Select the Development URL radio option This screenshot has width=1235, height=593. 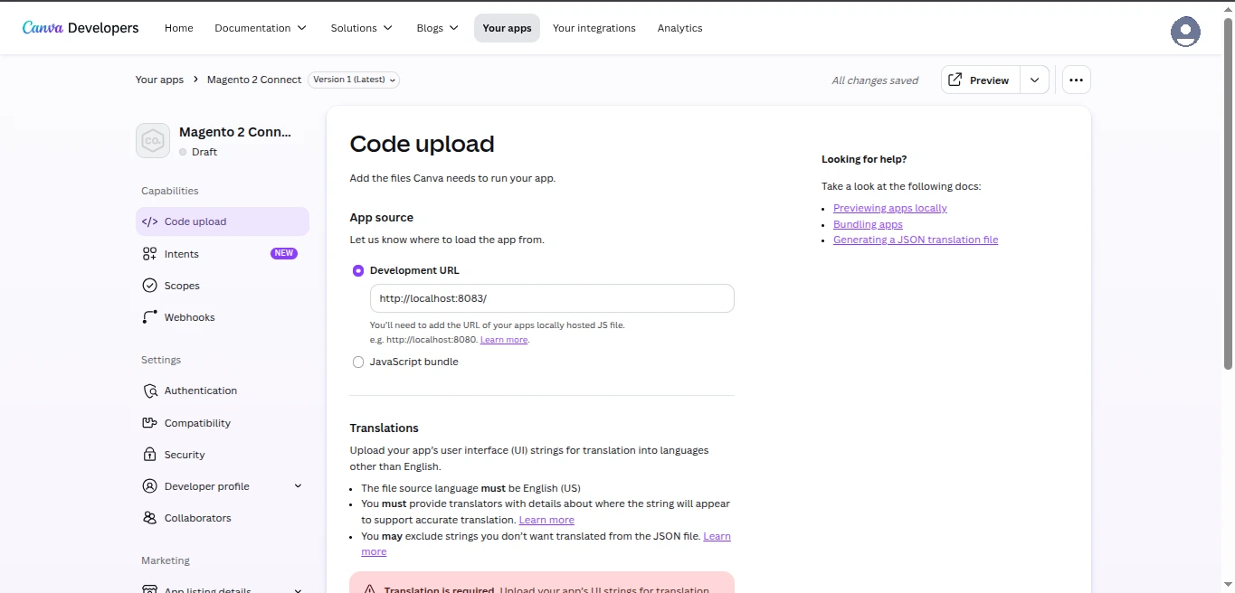pyautogui.click(x=358, y=270)
